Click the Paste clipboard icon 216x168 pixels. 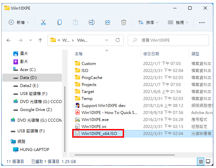coord(76,22)
